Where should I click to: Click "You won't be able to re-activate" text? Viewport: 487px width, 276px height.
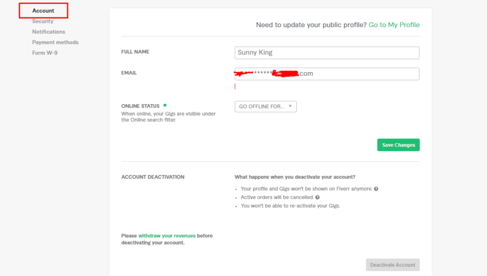291,206
